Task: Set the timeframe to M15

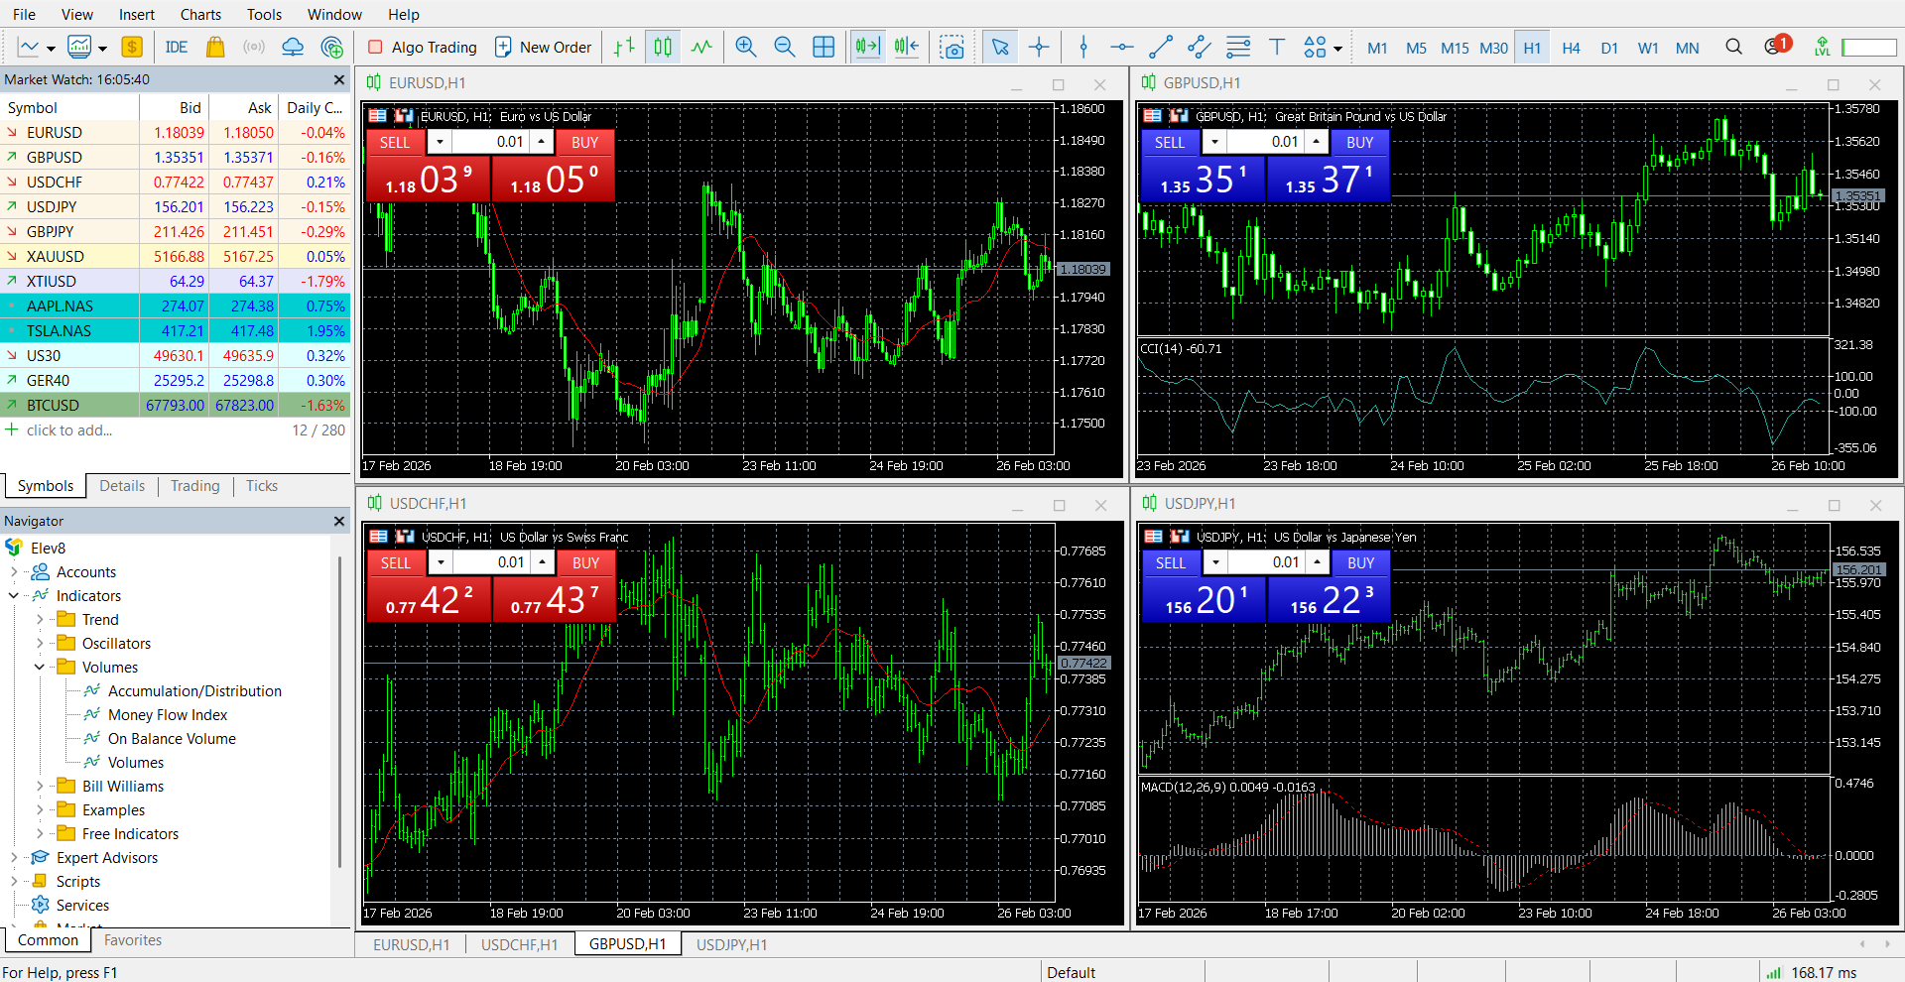Action: coord(1455,48)
